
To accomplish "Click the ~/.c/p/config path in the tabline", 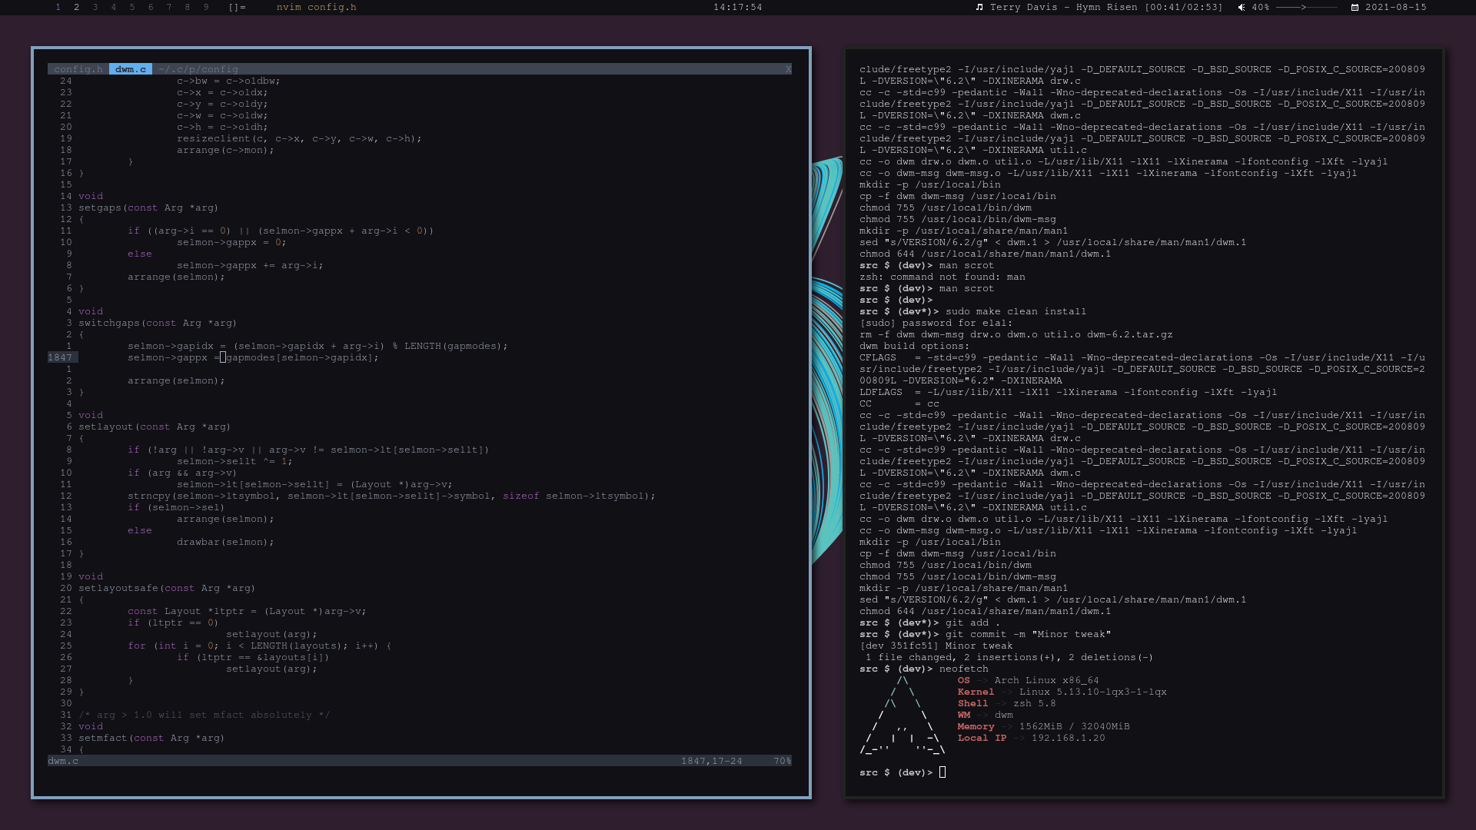I will tap(198, 69).
